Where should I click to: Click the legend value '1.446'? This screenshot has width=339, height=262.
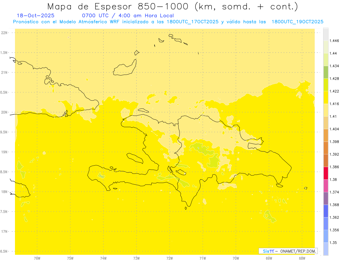click(334, 41)
